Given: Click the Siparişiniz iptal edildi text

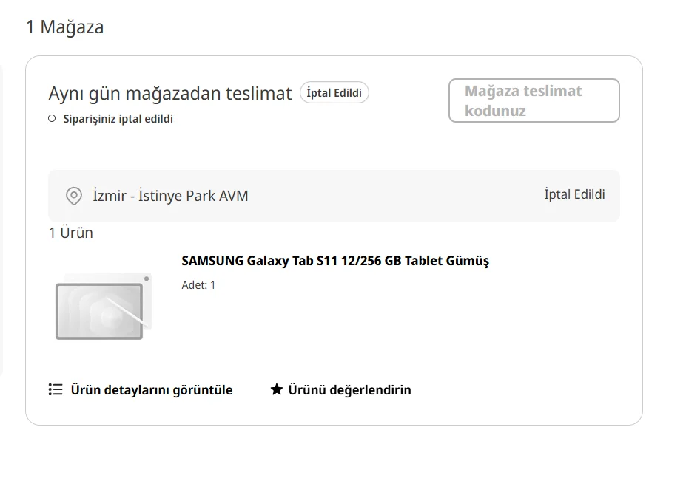Looking at the screenshot, I should click(118, 119).
